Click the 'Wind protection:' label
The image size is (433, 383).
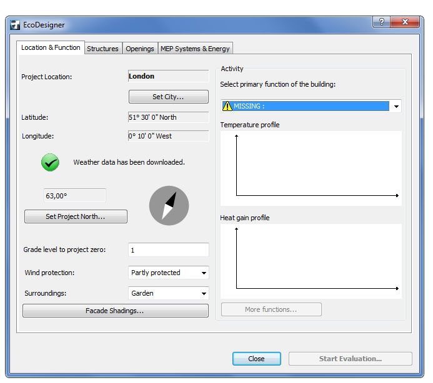[x=49, y=273]
